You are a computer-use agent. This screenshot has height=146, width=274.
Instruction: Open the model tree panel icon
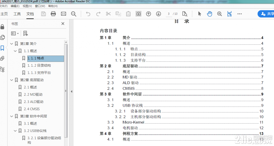coord(3,69)
